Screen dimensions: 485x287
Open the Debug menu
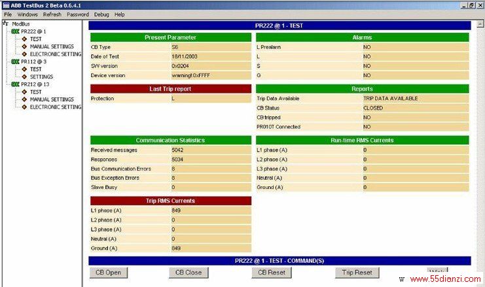(101, 14)
